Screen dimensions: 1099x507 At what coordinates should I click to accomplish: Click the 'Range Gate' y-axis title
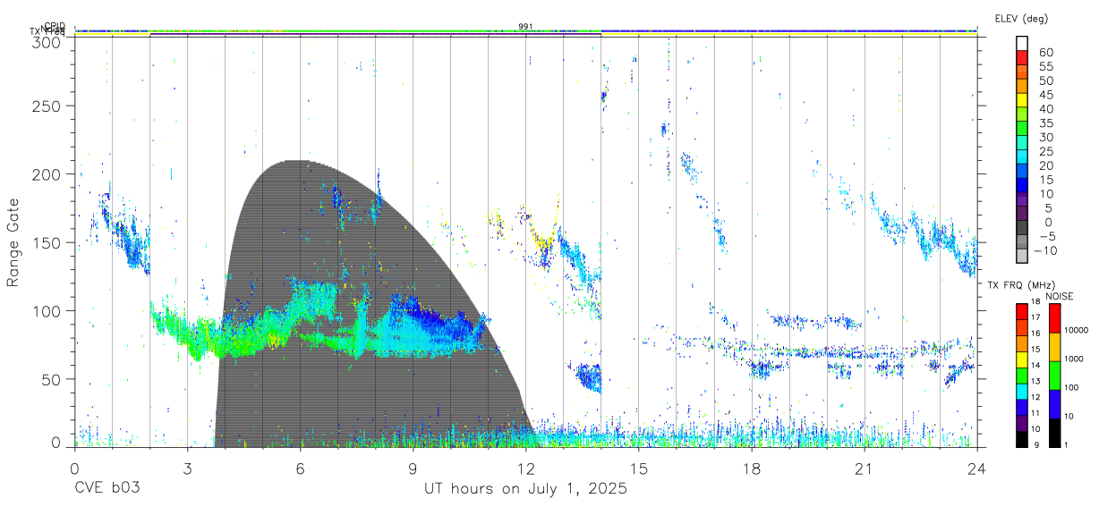(x=14, y=242)
